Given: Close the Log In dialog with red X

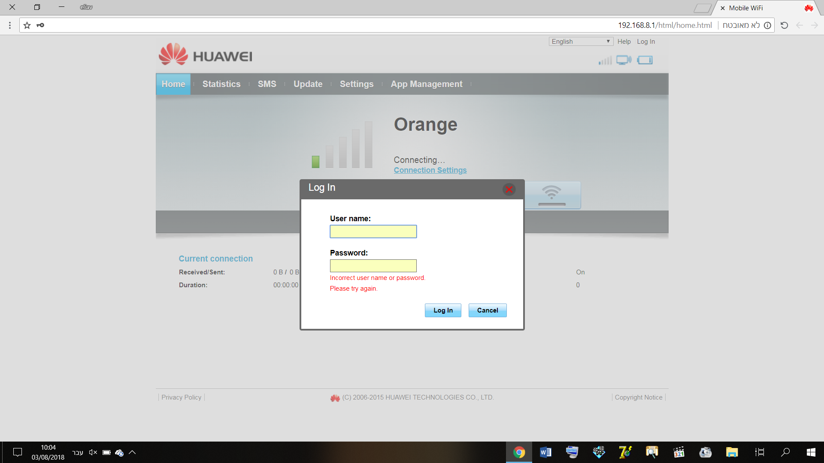Looking at the screenshot, I should point(509,189).
